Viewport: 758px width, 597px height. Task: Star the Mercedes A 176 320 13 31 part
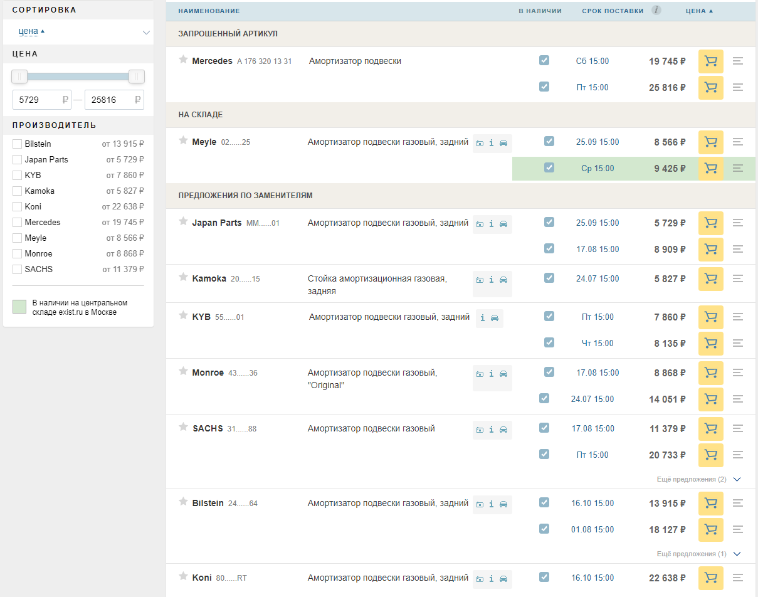tap(183, 60)
